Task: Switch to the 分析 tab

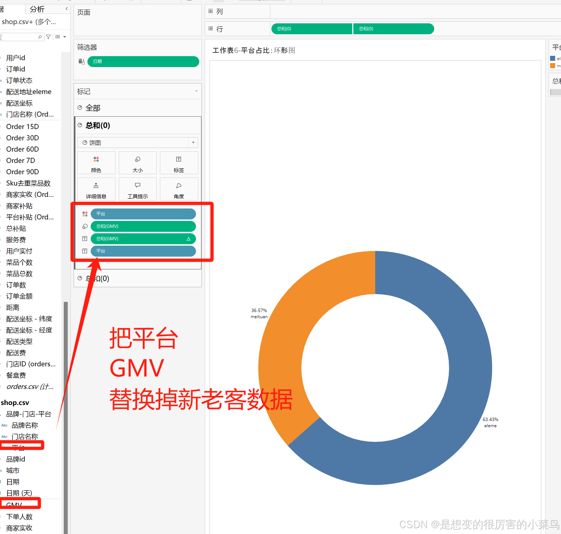Action: 37,9
